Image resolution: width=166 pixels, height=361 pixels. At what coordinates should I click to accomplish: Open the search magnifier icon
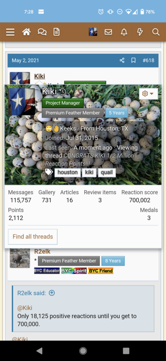[156, 32]
